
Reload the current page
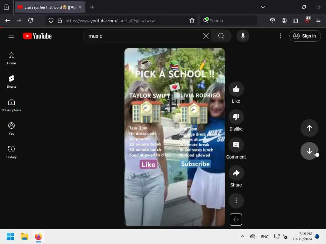[x=31, y=20]
